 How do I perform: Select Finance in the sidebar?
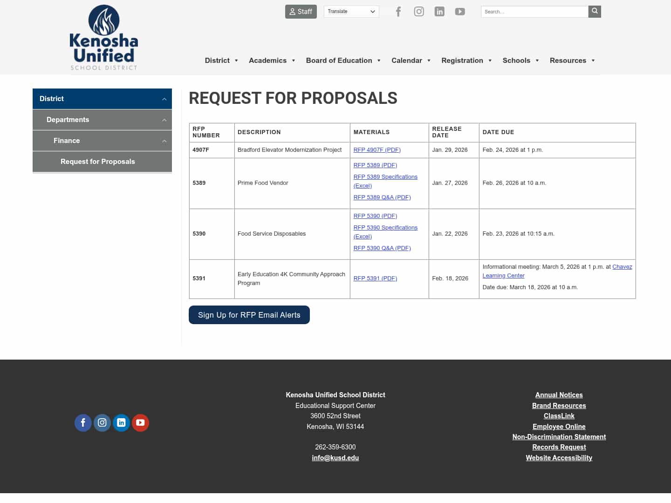[x=67, y=141]
